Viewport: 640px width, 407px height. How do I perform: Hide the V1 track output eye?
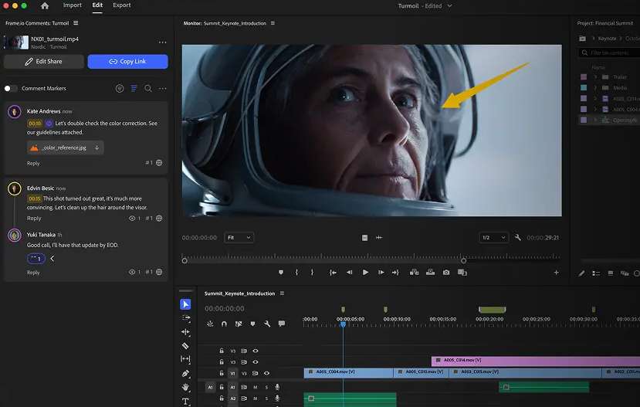(x=266, y=373)
